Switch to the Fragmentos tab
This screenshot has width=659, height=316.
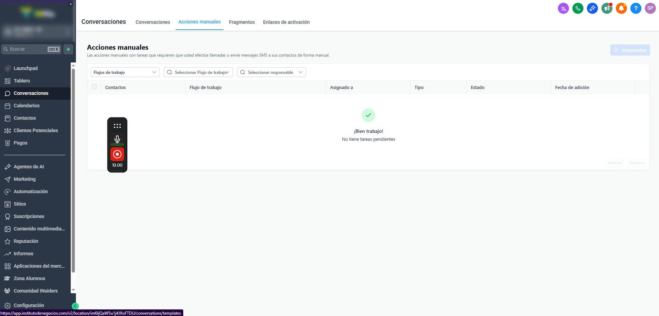(242, 22)
